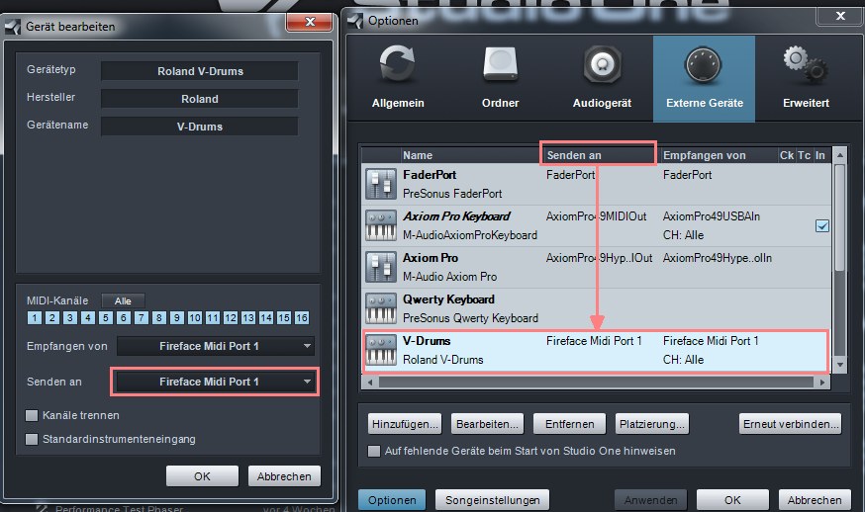Open the Allgemein options tab
This screenshot has height=512, width=865.
[398, 79]
